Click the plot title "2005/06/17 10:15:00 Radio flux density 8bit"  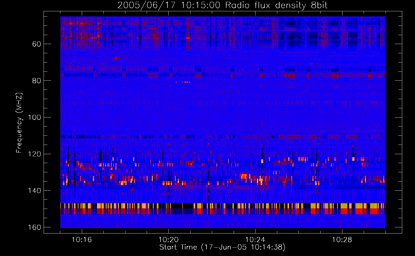[222, 5]
